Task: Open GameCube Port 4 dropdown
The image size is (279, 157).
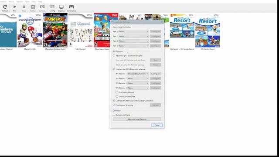Action: pyautogui.click(x=133, y=46)
